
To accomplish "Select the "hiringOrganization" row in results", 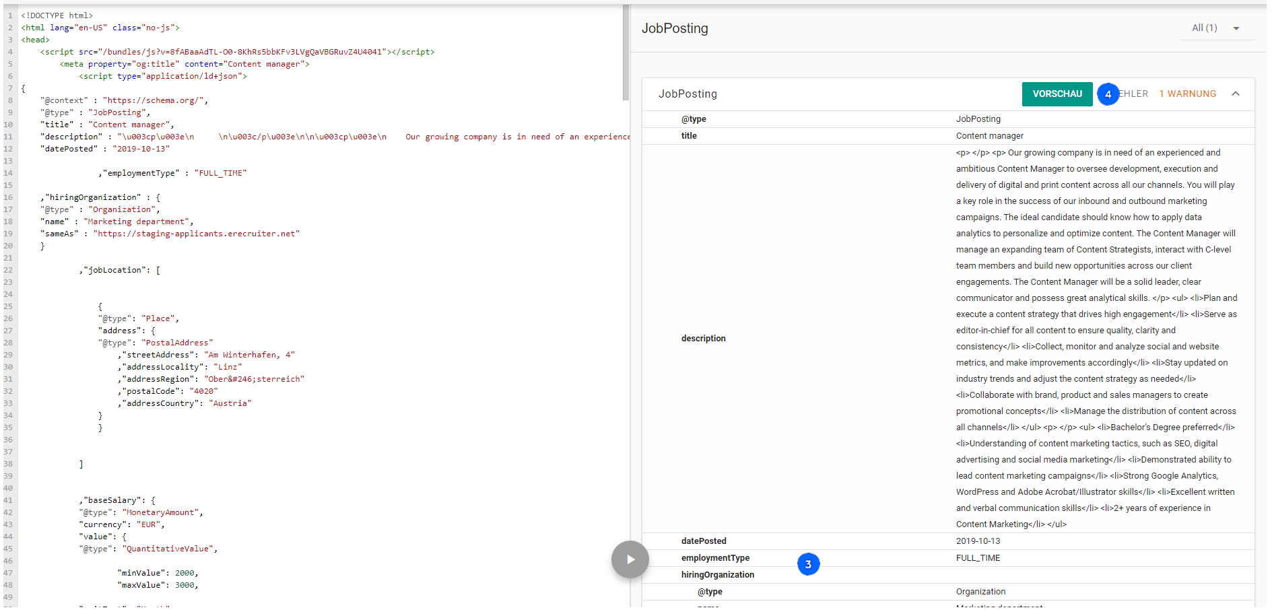I will 948,575.
